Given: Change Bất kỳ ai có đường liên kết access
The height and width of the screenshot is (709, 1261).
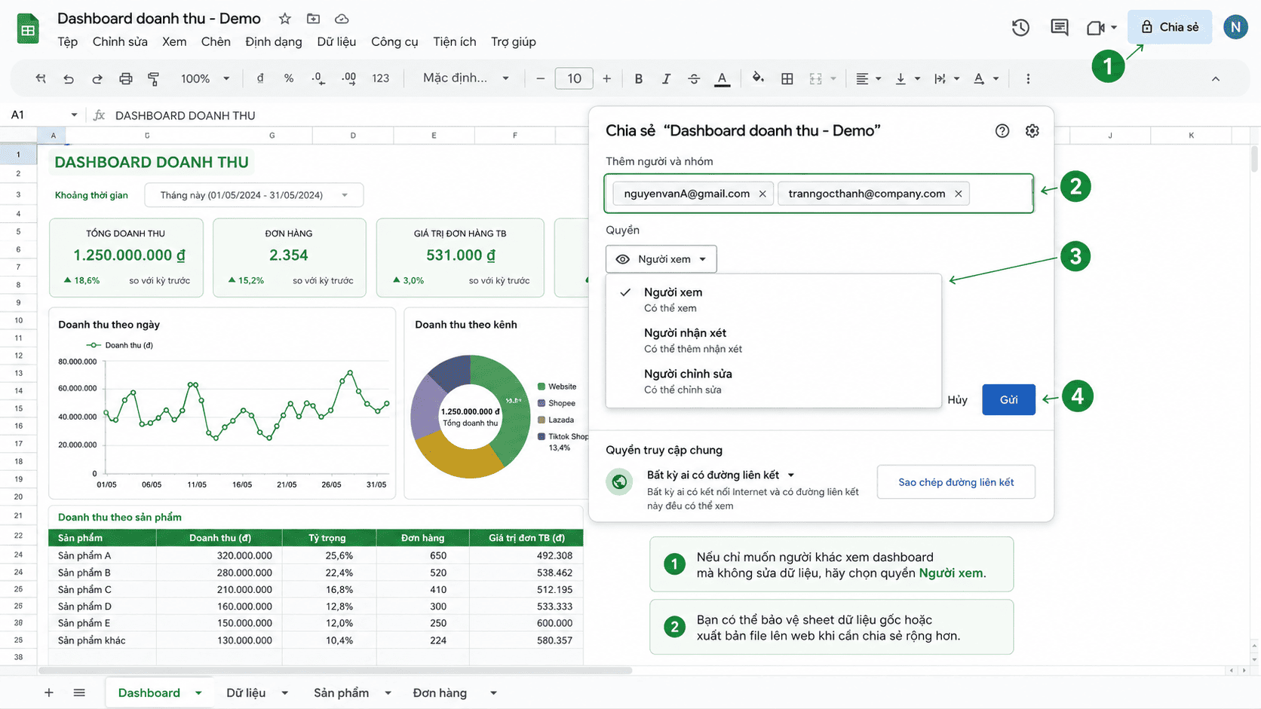Looking at the screenshot, I should click(720, 475).
